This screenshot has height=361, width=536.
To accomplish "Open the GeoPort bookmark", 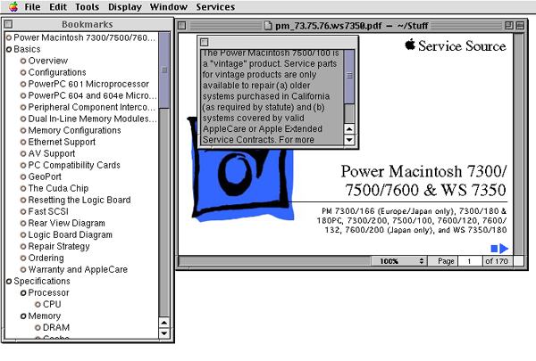I will 45,176.
